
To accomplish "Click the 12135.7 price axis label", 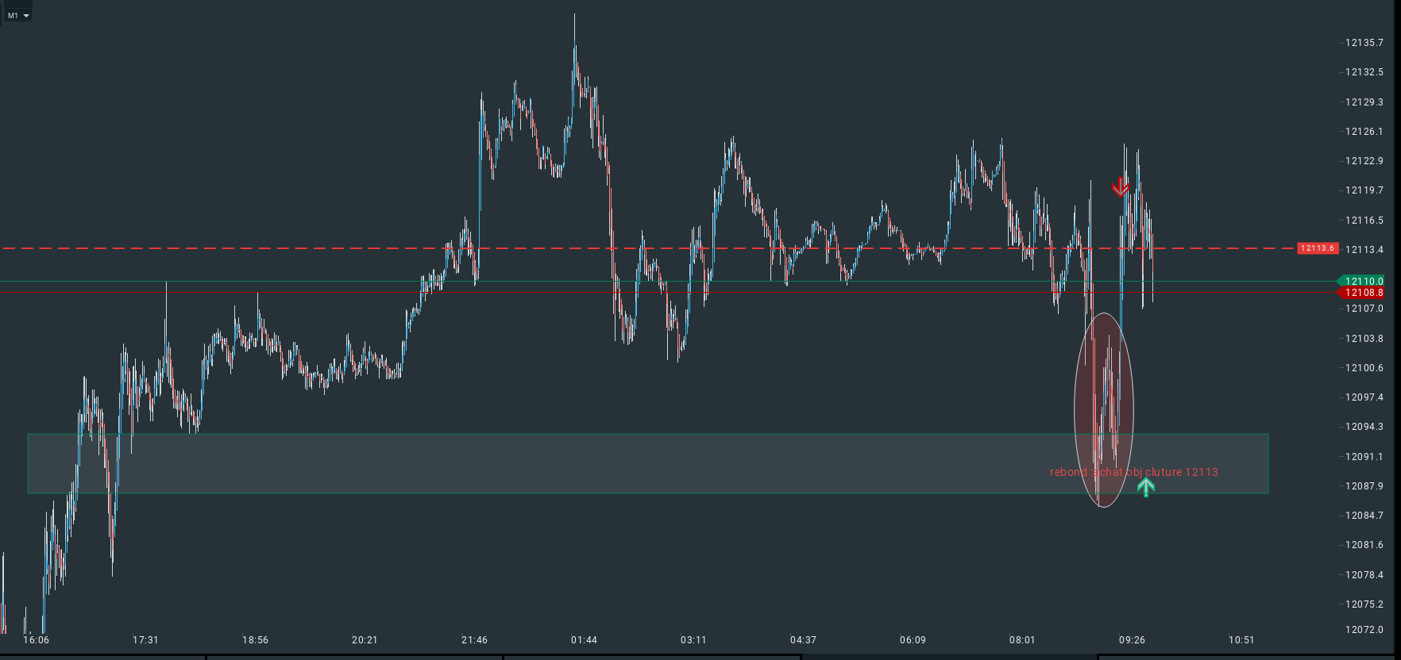I will point(1364,43).
